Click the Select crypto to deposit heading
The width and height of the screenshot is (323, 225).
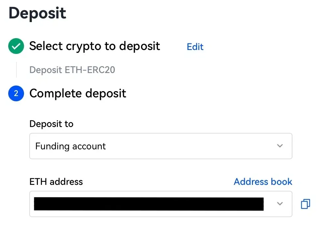(x=94, y=46)
